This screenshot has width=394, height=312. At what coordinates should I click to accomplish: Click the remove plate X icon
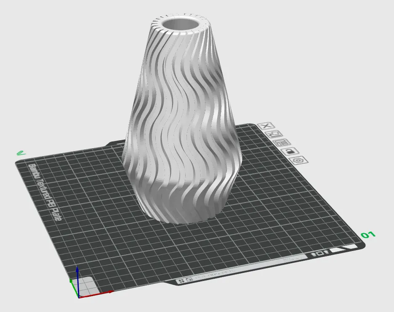pyautogui.click(x=266, y=126)
